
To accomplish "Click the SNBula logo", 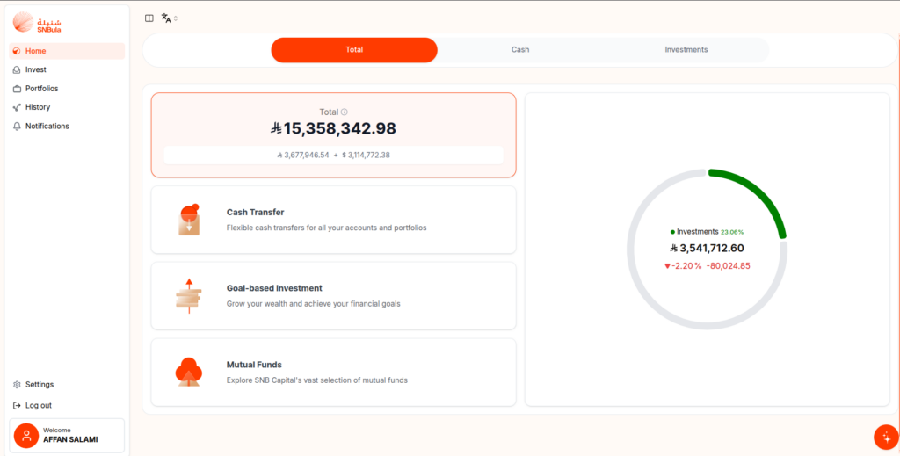I will click(37, 22).
